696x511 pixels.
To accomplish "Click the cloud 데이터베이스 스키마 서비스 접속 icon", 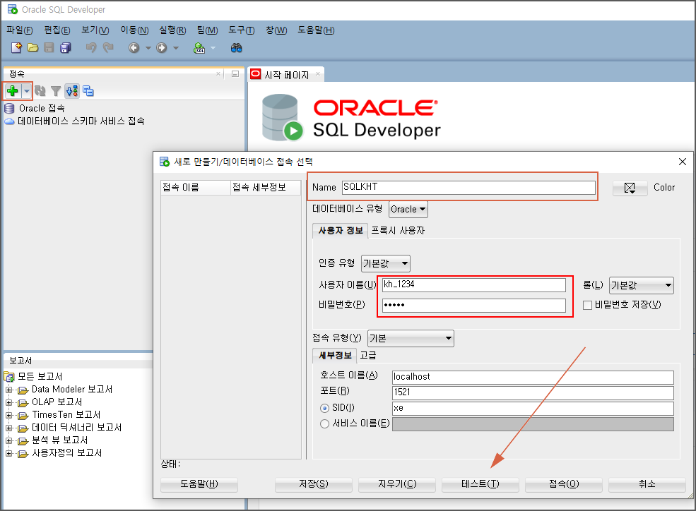I will point(9,121).
